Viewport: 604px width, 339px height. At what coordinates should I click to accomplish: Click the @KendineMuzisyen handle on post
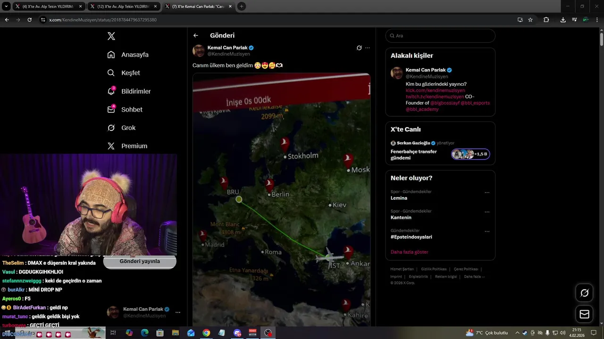point(229,54)
